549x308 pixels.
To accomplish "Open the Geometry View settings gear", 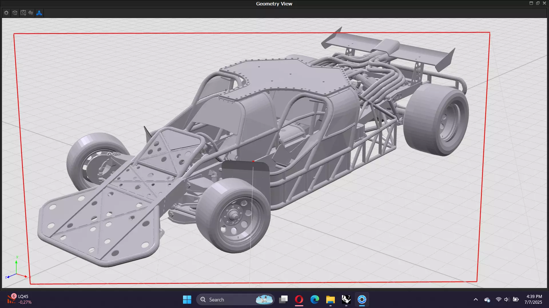I will (6, 13).
